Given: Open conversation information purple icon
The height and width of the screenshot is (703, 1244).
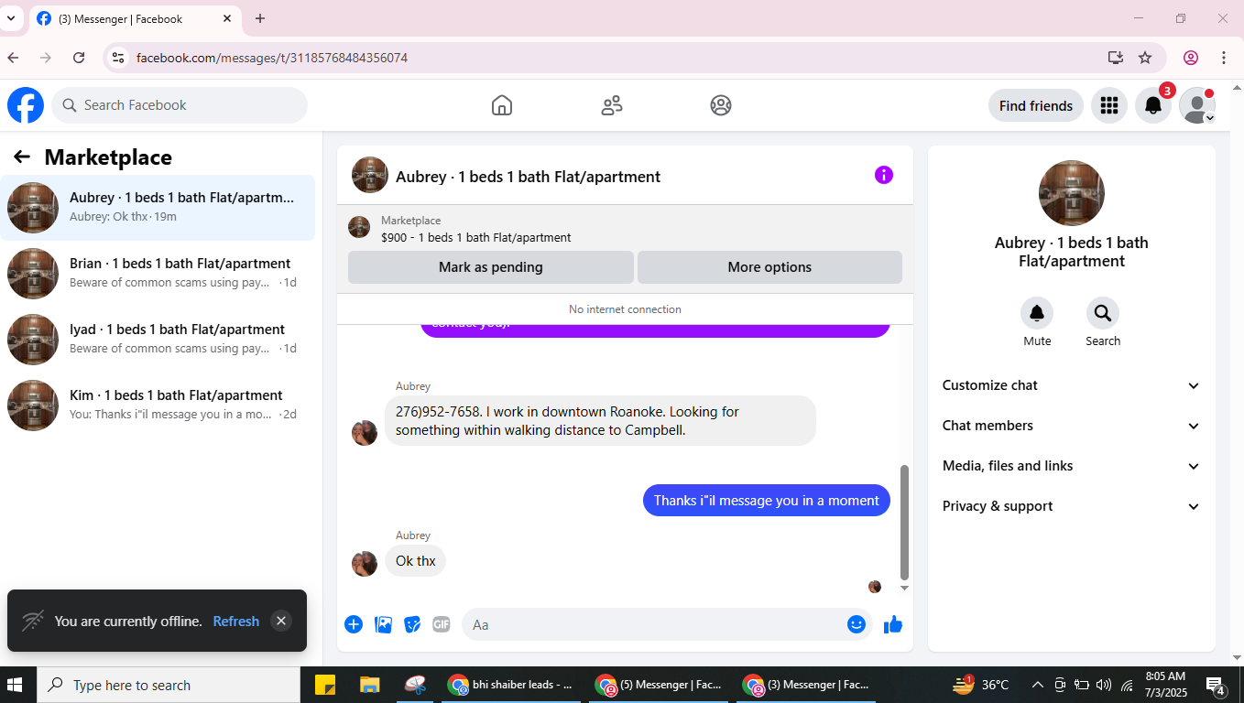Looking at the screenshot, I should (x=884, y=175).
